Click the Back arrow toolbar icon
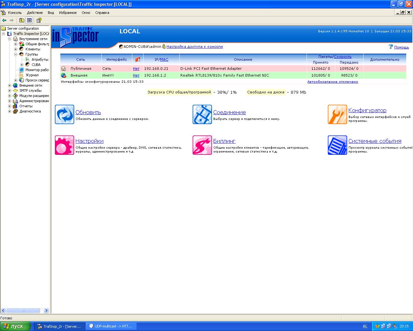This screenshot has height=331, width=413. [4, 20]
